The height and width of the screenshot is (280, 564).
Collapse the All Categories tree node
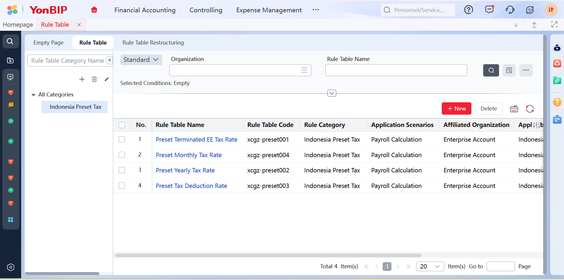pyautogui.click(x=34, y=95)
